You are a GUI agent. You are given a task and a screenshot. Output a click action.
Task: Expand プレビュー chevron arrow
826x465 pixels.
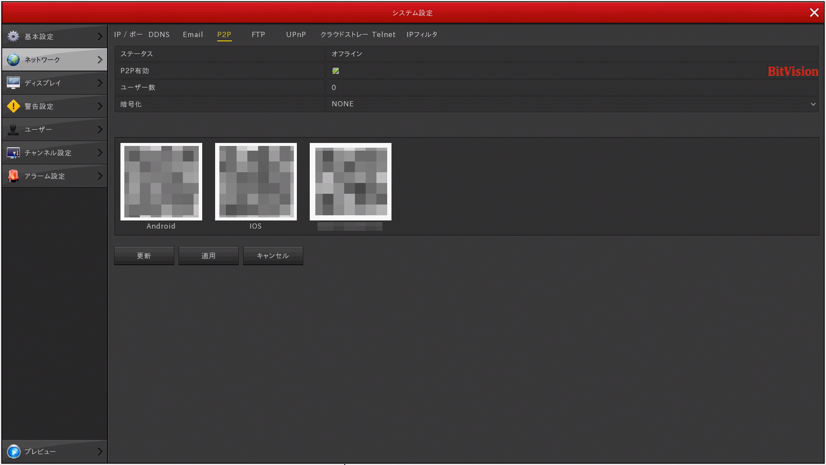(x=100, y=452)
